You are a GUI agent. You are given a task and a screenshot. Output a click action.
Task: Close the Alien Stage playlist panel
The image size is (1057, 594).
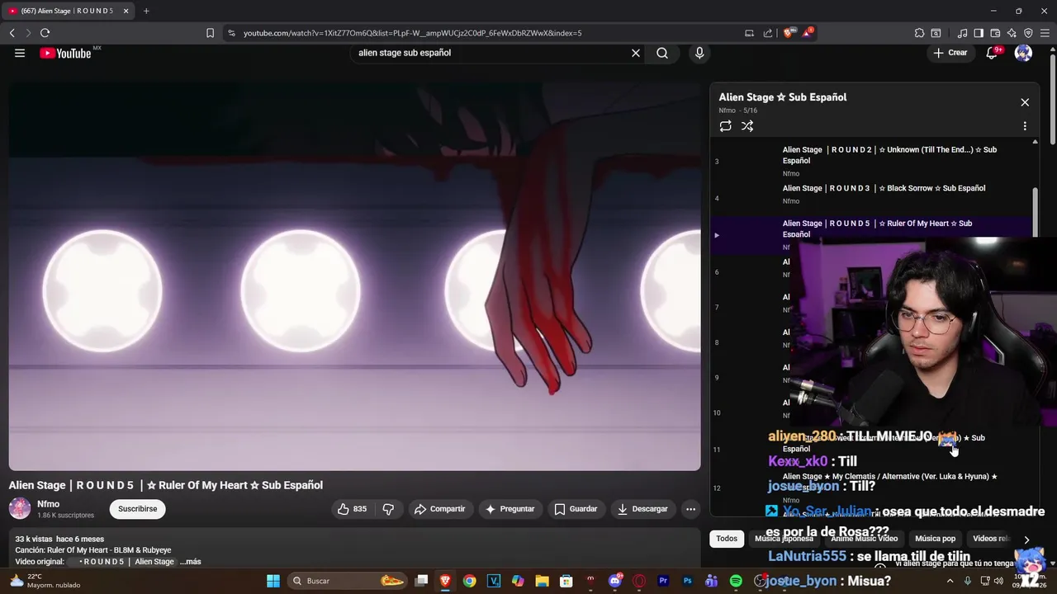pos(1025,102)
